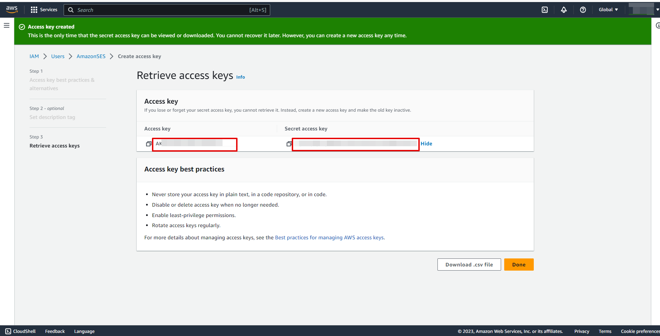The width and height of the screenshot is (660, 336).
Task: Open the info panel icon at right edge
Action: 657,25
